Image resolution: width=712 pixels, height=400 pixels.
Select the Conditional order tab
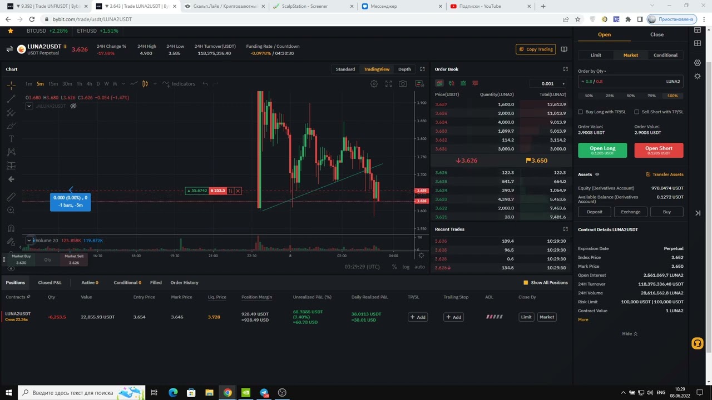[666, 55]
